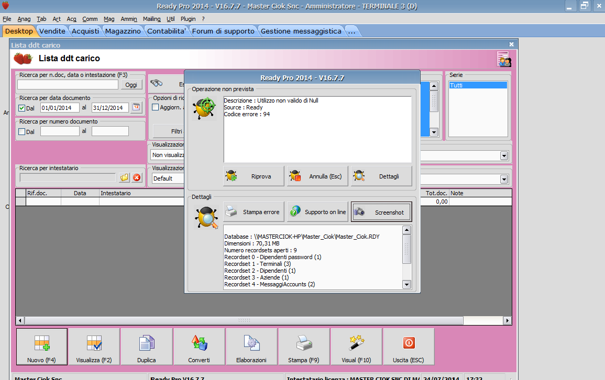This screenshot has height=380, width=605.
Task: Duplicate the document with Duplica
Action: (147, 347)
